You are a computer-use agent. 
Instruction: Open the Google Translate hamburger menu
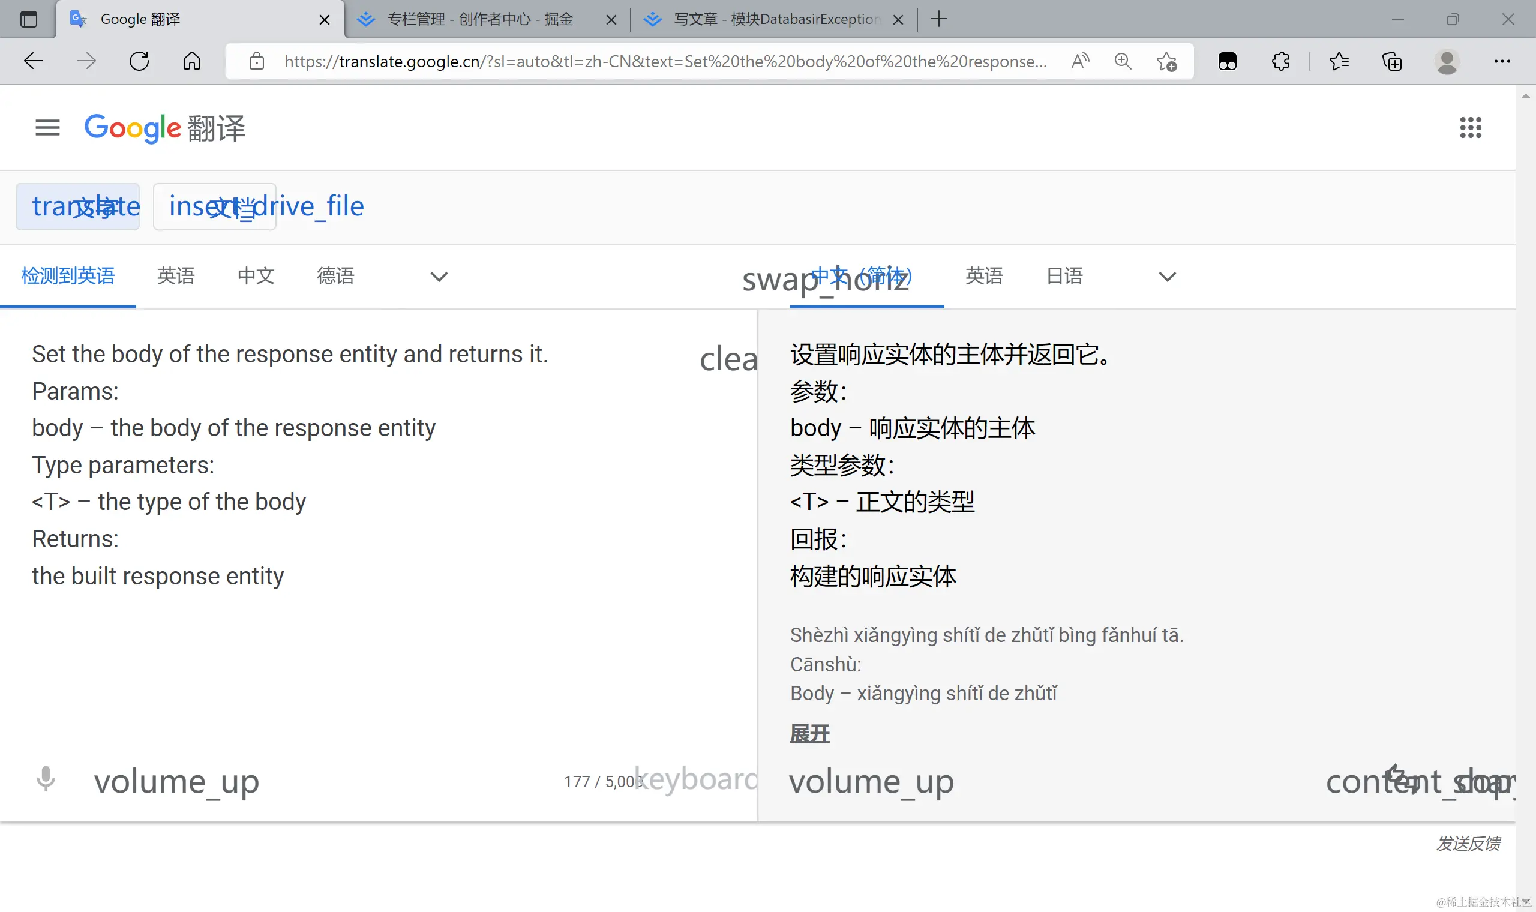47,128
